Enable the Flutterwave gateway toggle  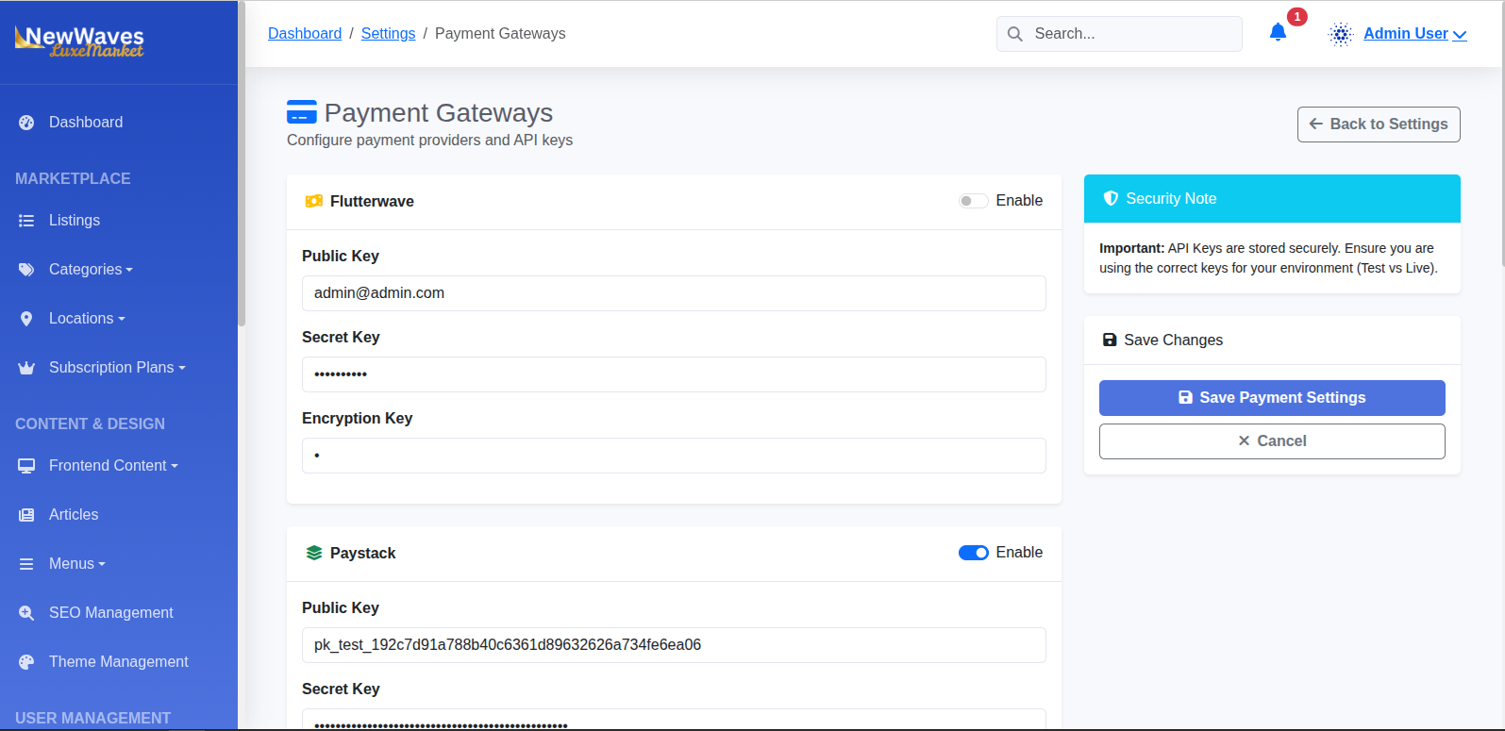pos(974,201)
